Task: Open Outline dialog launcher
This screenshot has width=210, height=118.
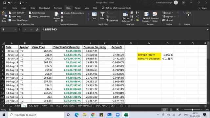Action: (x=179, y=24)
